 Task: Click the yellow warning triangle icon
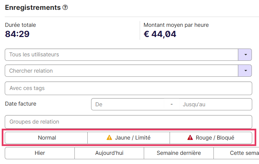pos(109,138)
